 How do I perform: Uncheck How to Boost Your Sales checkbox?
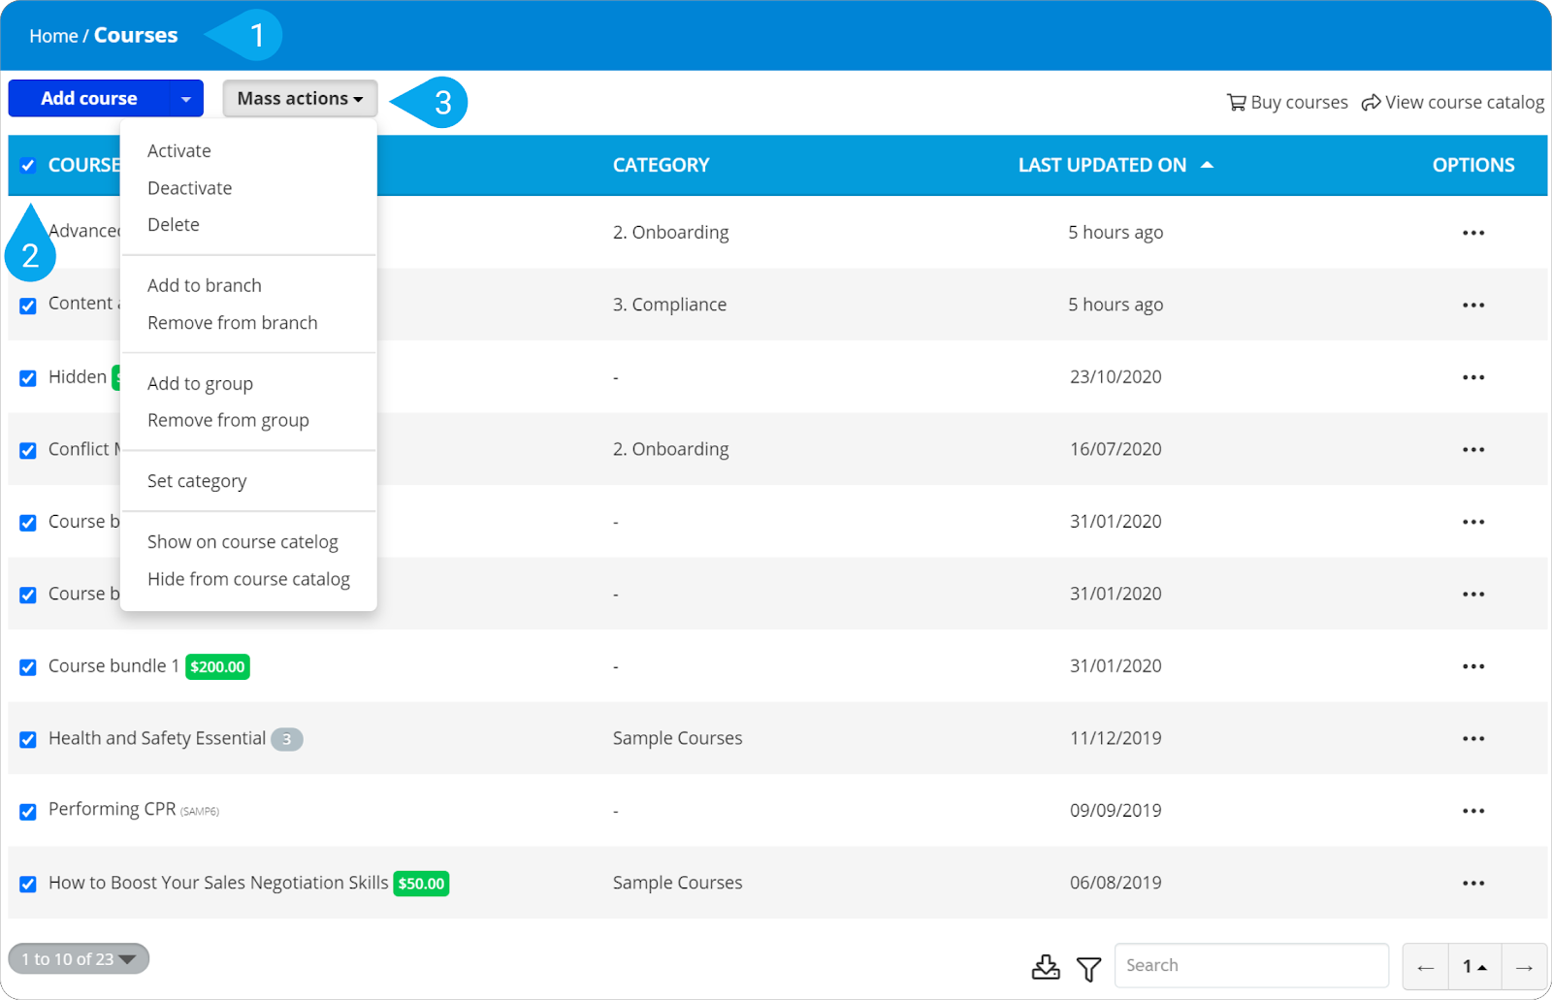click(x=28, y=885)
